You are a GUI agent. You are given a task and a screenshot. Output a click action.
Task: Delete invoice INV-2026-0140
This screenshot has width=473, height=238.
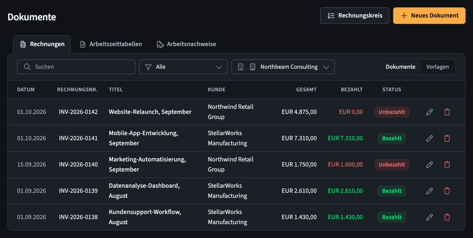pyautogui.click(x=447, y=164)
